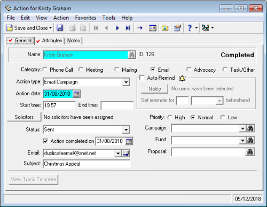Click in the Start time field
The image size is (267, 207).
[59, 105]
